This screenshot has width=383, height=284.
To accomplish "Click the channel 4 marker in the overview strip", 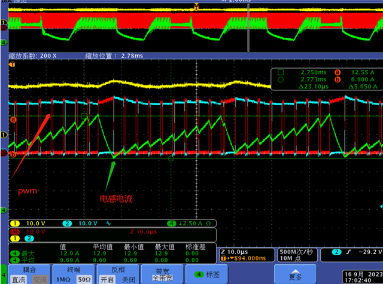I will tap(4, 42).
